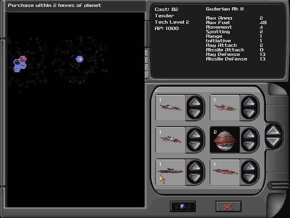Click the up arrow beside the bottom-left ship
290x218 pixels.
195,166
